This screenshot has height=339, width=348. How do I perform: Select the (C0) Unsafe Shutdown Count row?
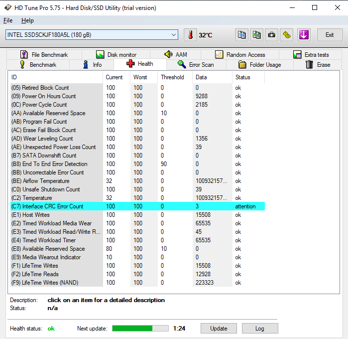[x=137, y=189]
